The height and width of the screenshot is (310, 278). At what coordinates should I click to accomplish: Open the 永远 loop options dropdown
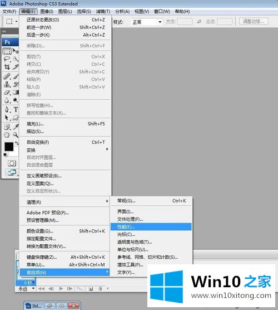point(26,289)
